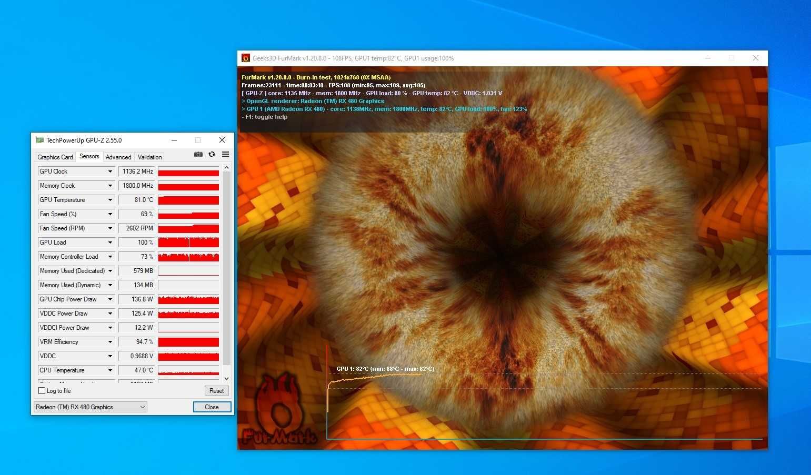Click the 0.9688 V VDDC value
Image resolution: width=811 pixels, height=475 pixels.
click(x=136, y=356)
